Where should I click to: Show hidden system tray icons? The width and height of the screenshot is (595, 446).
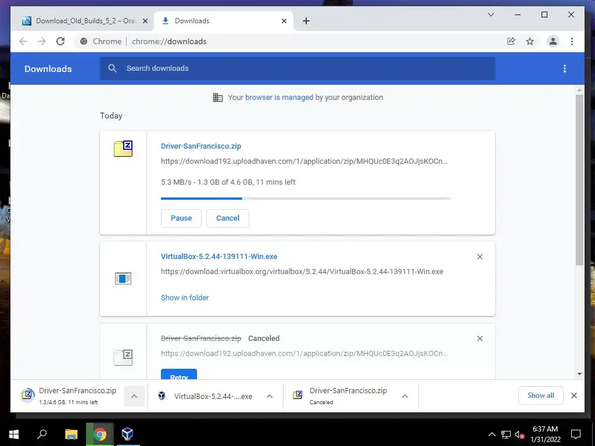(492, 434)
